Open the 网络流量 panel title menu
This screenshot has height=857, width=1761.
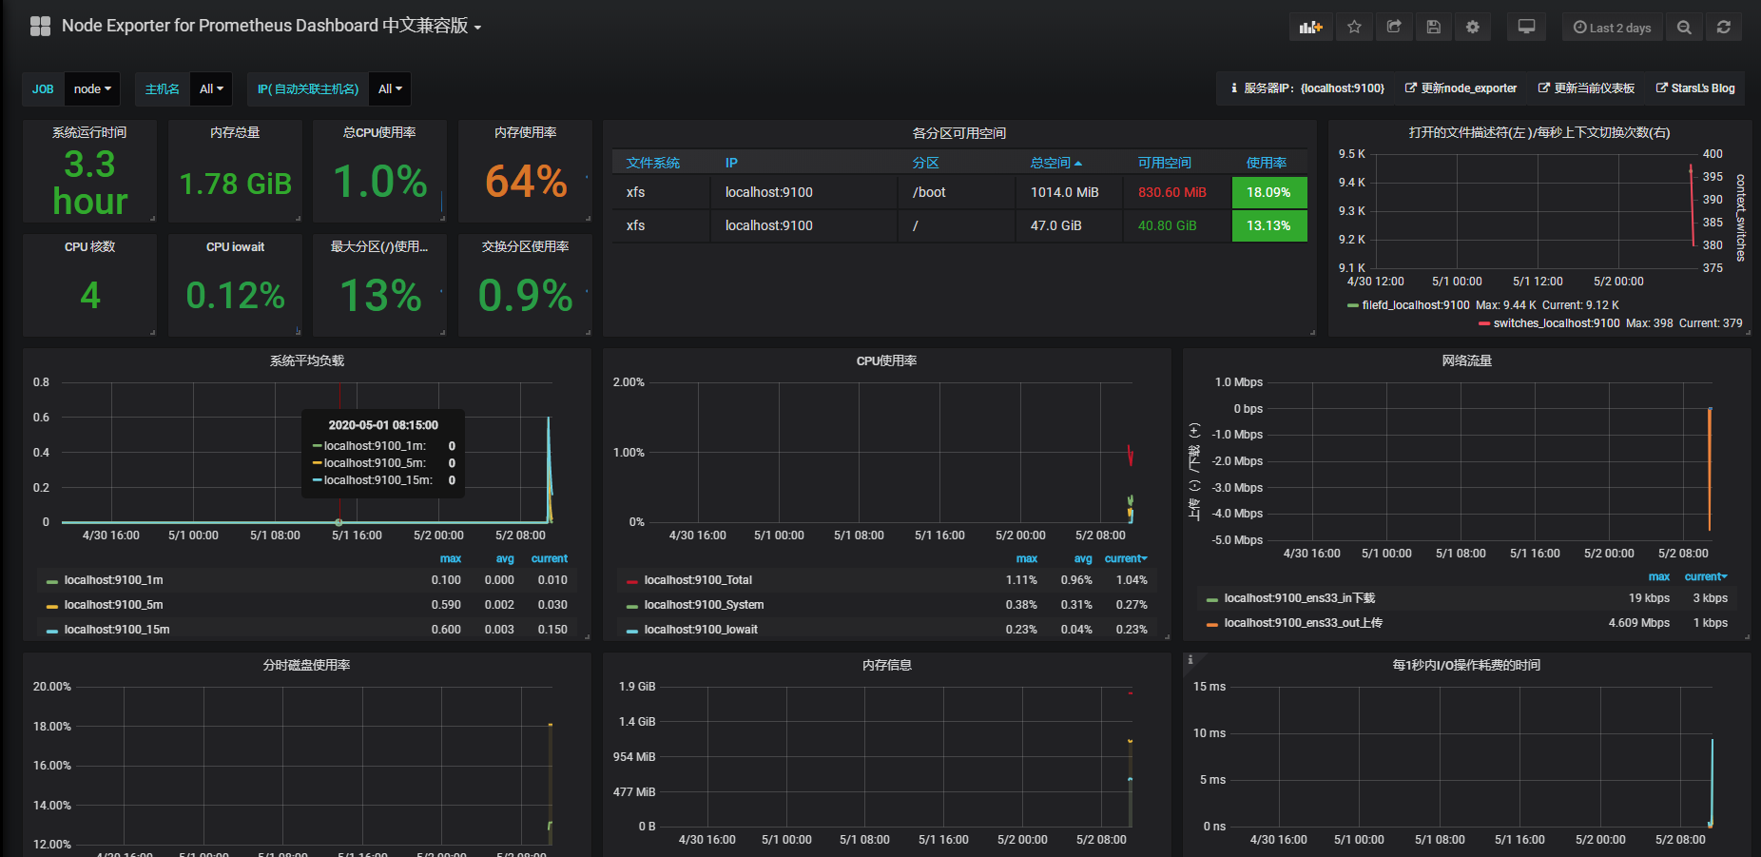click(x=1466, y=360)
